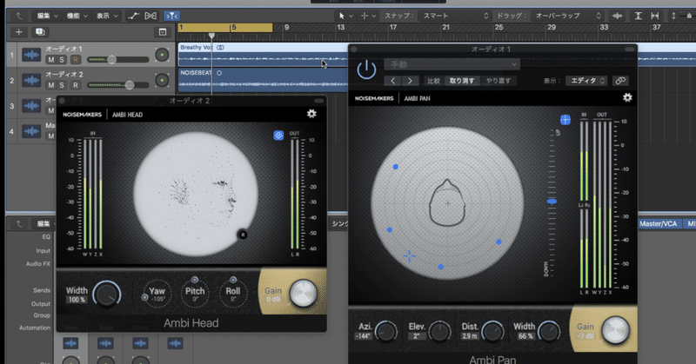
Task: Click the loop icon on the Breathy Vox region
Action: tap(221, 48)
